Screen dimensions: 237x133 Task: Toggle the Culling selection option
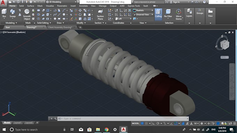click(x=158, y=14)
